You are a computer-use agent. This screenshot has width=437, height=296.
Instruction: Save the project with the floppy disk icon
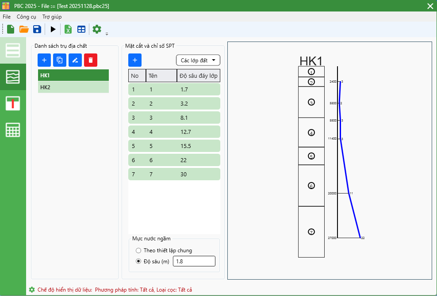(x=37, y=30)
